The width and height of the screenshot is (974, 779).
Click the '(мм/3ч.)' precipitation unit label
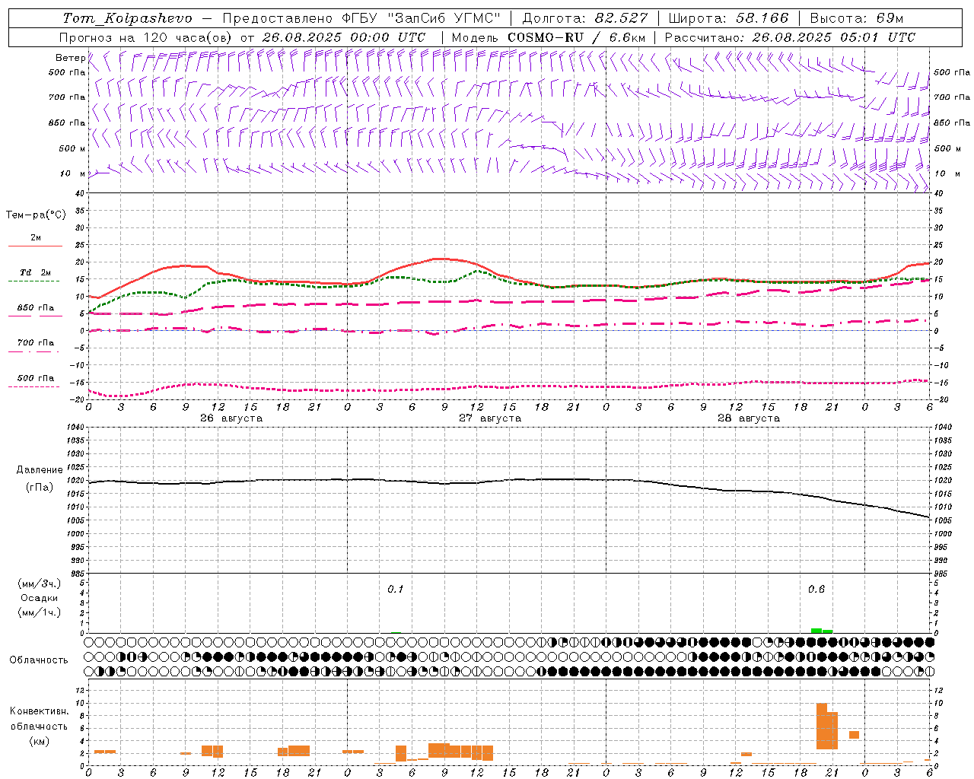pos(40,583)
